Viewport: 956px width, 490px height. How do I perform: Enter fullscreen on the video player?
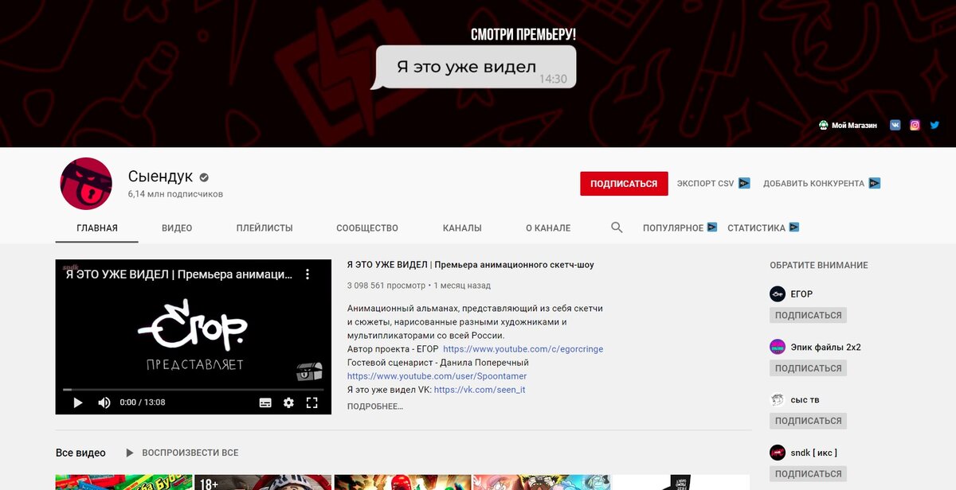coord(312,402)
